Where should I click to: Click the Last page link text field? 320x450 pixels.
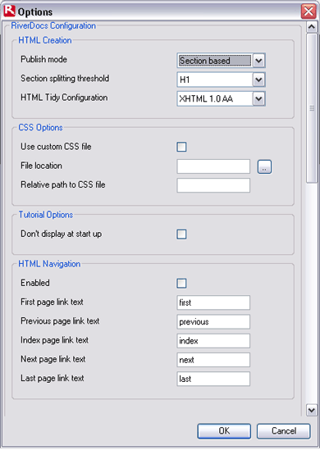point(213,379)
